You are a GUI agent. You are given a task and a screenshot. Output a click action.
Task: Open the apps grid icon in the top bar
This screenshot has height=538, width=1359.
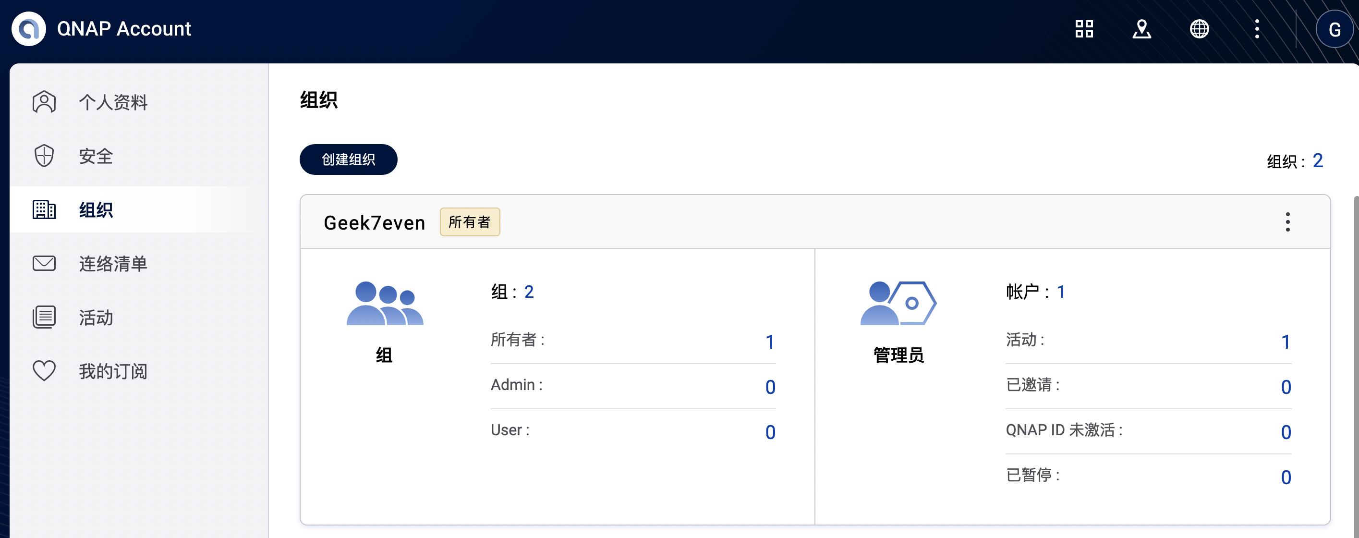tap(1084, 29)
